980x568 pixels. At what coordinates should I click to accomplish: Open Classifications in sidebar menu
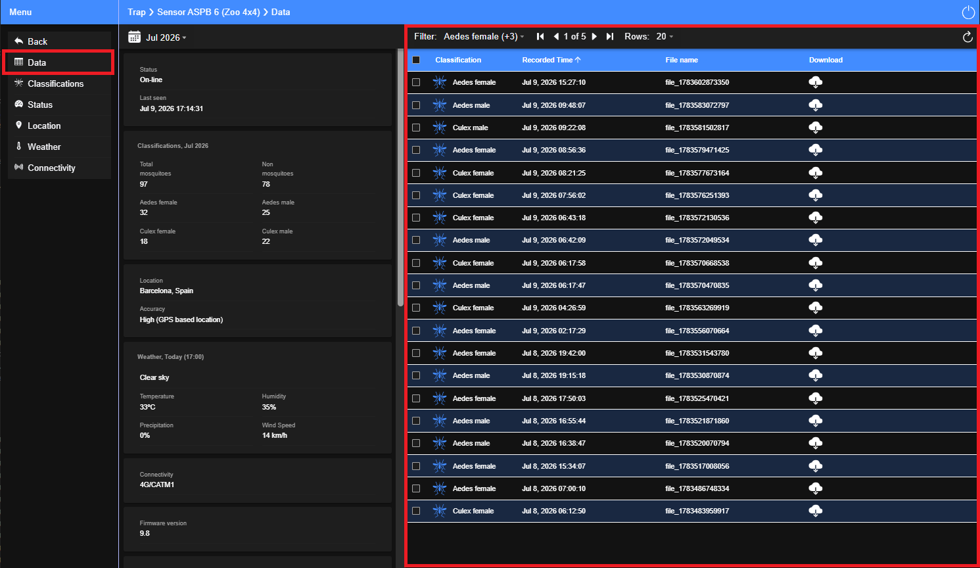click(59, 83)
